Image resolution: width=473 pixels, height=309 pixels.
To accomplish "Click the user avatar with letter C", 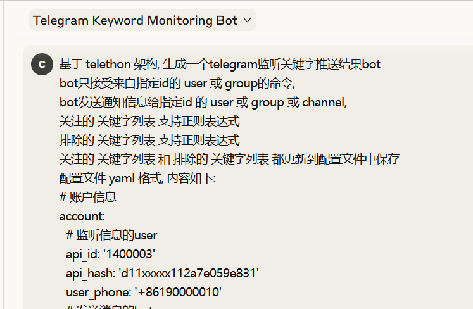I will tap(42, 65).
